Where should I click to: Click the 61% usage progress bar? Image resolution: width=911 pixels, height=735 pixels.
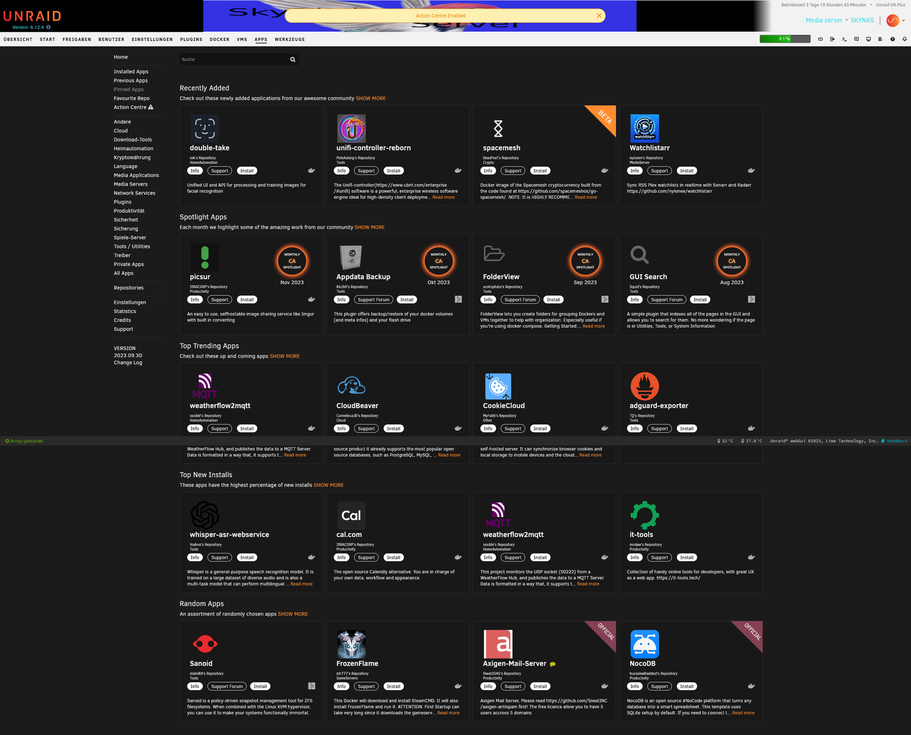click(x=785, y=39)
